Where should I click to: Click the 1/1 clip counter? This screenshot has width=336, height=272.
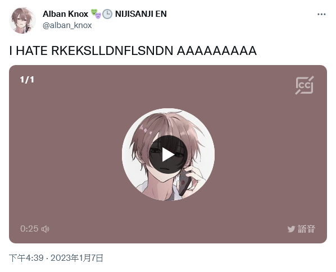click(27, 80)
